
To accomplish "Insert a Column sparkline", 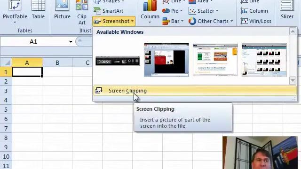I will (254, 11).
